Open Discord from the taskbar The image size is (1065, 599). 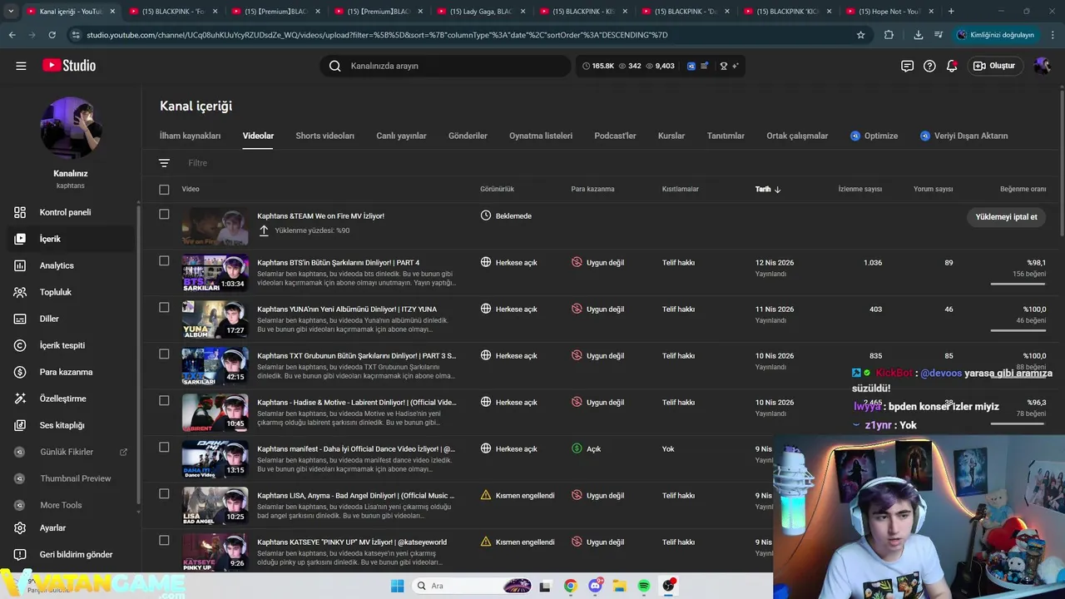click(x=595, y=586)
